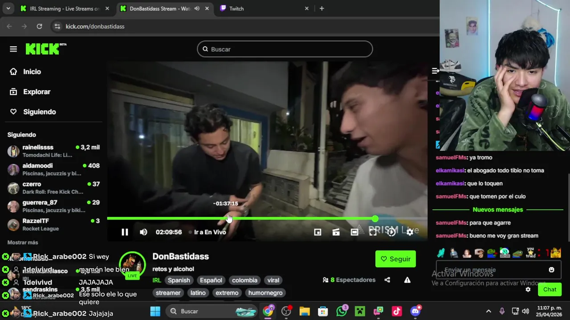570x320 pixels.
Task: Open mini player icon in video controls
Action: tap(318, 232)
